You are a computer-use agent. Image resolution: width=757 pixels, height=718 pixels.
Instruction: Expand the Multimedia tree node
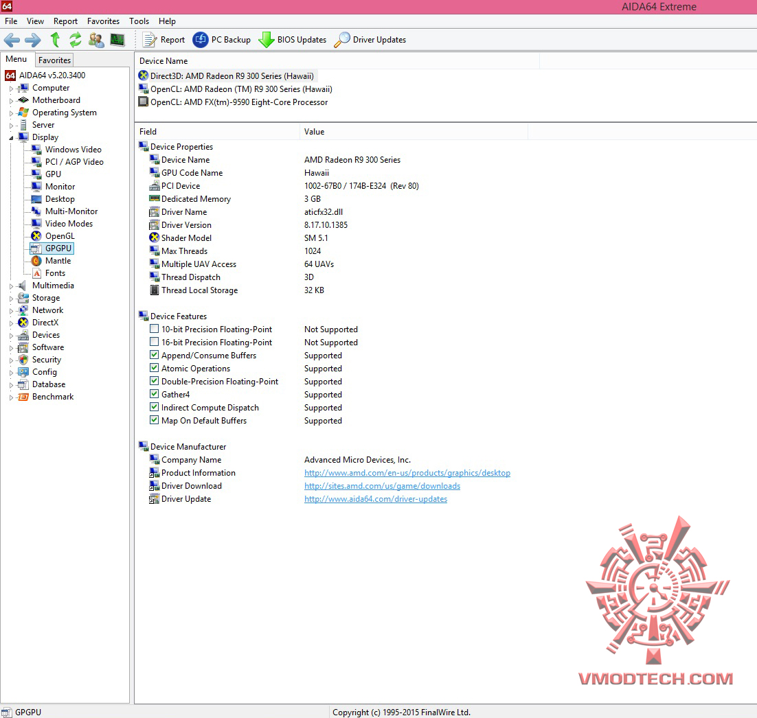11,286
